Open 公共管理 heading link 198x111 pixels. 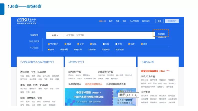[x=145, y=92]
